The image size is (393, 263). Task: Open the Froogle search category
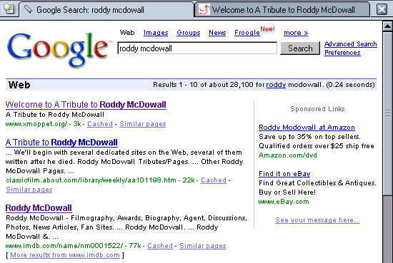point(247,33)
